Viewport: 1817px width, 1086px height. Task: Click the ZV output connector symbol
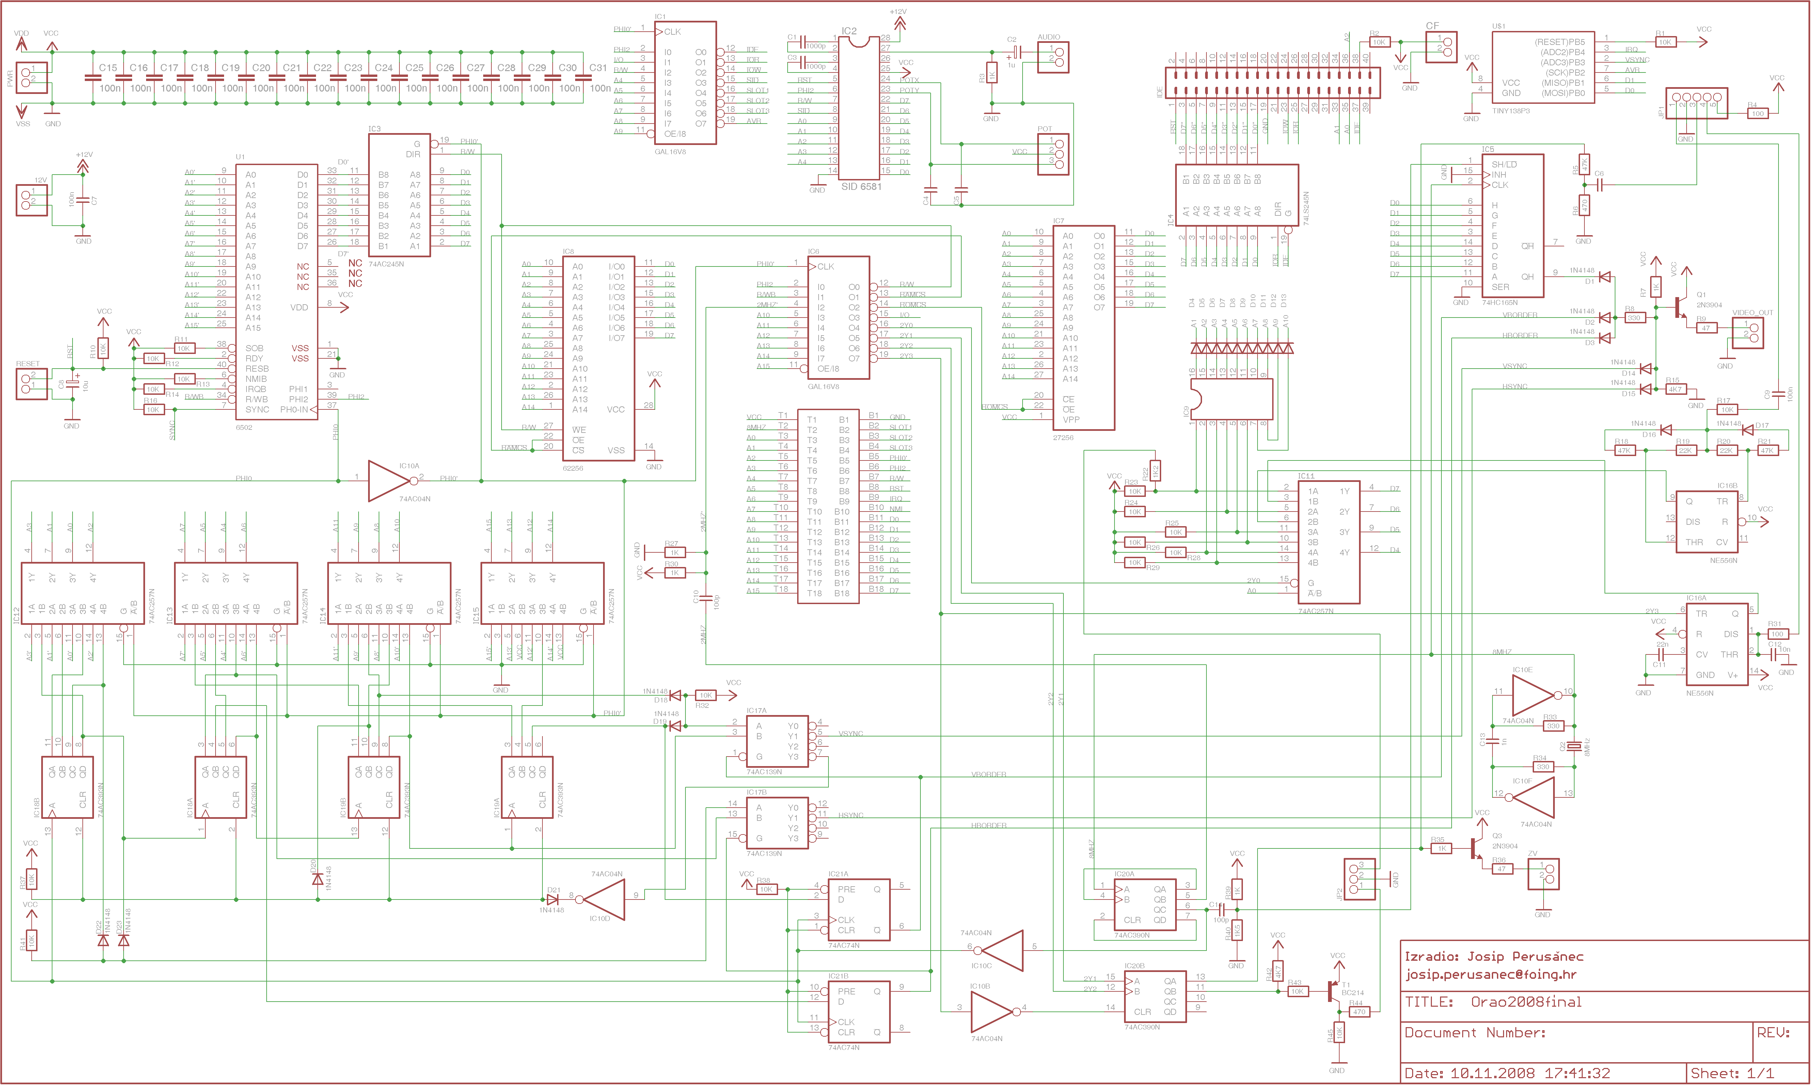click(1543, 874)
